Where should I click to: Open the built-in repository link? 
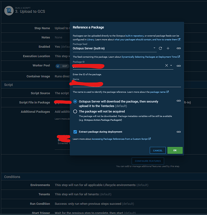[135, 36]
